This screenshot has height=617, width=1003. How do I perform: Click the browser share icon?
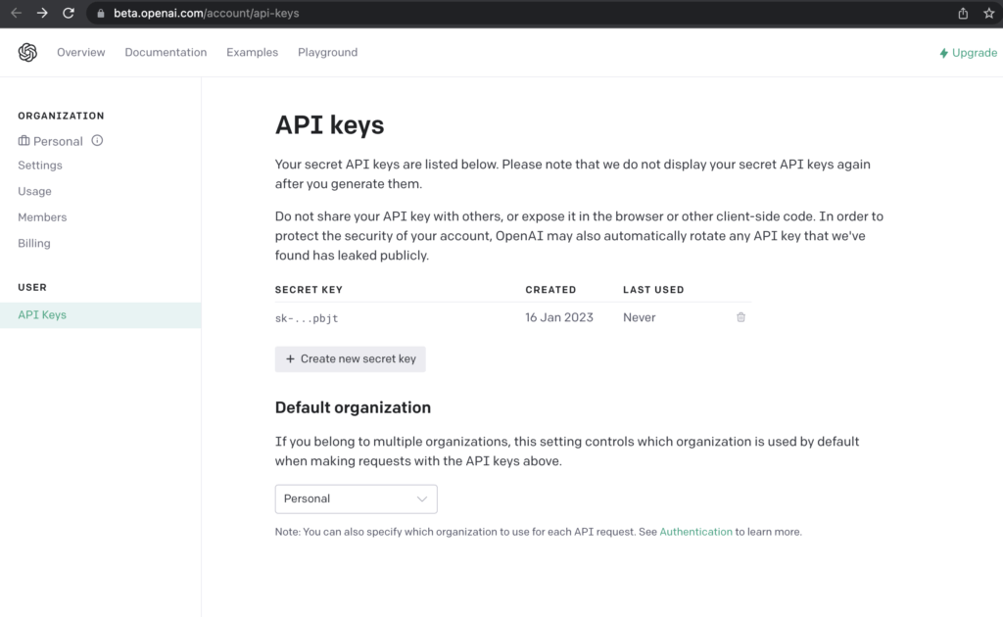point(963,14)
